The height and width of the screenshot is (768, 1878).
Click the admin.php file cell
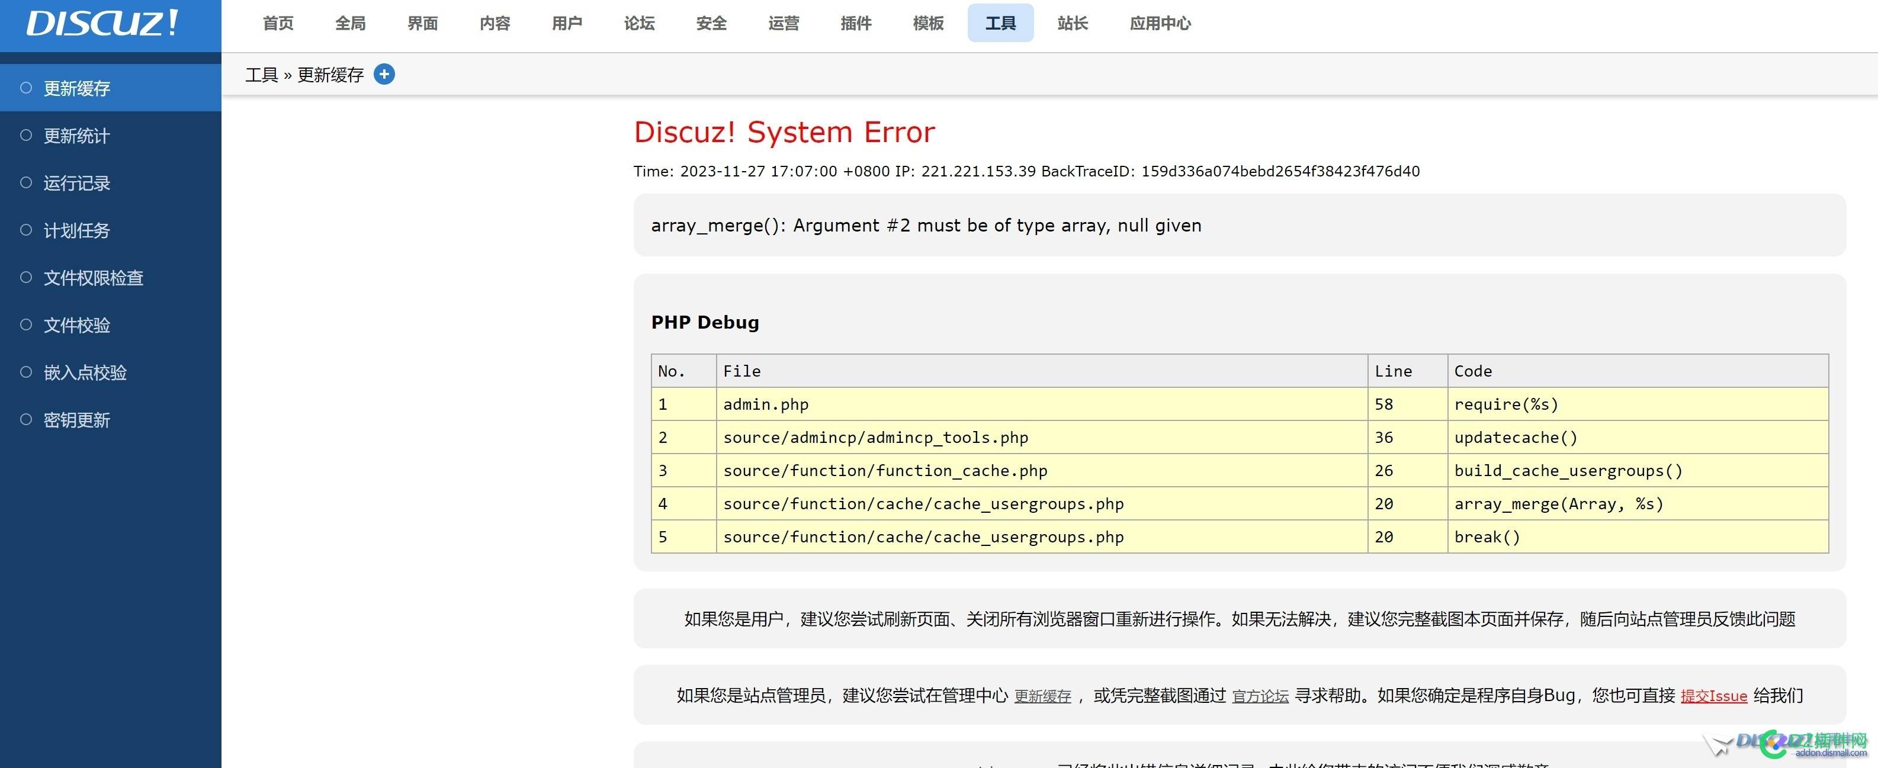coord(1042,404)
